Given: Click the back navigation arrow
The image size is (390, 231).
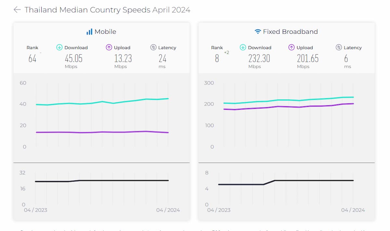Looking at the screenshot, I should 17,10.
